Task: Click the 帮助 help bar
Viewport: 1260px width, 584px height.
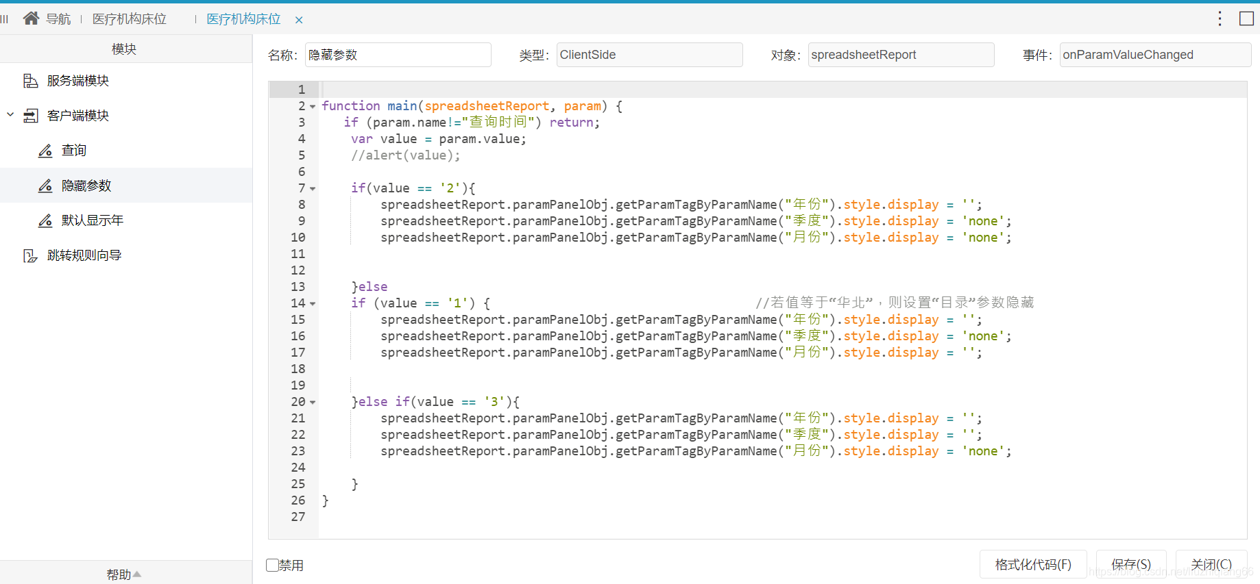Action: (x=126, y=573)
